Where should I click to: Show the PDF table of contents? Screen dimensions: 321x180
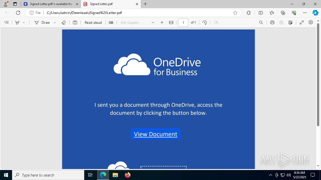point(7,22)
